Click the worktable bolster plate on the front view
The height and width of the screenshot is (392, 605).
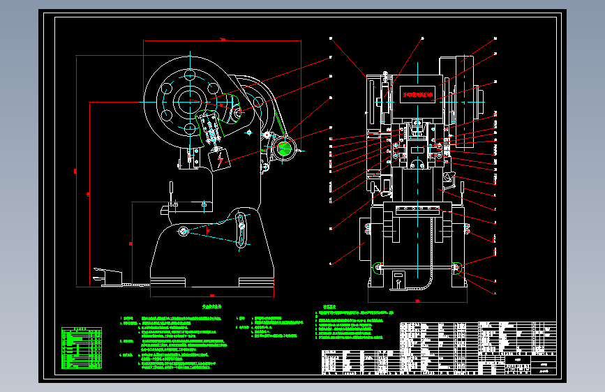click(417, 210)
